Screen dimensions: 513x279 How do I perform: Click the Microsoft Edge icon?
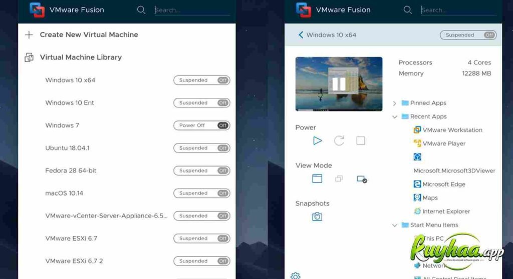[x=417, y=184]
